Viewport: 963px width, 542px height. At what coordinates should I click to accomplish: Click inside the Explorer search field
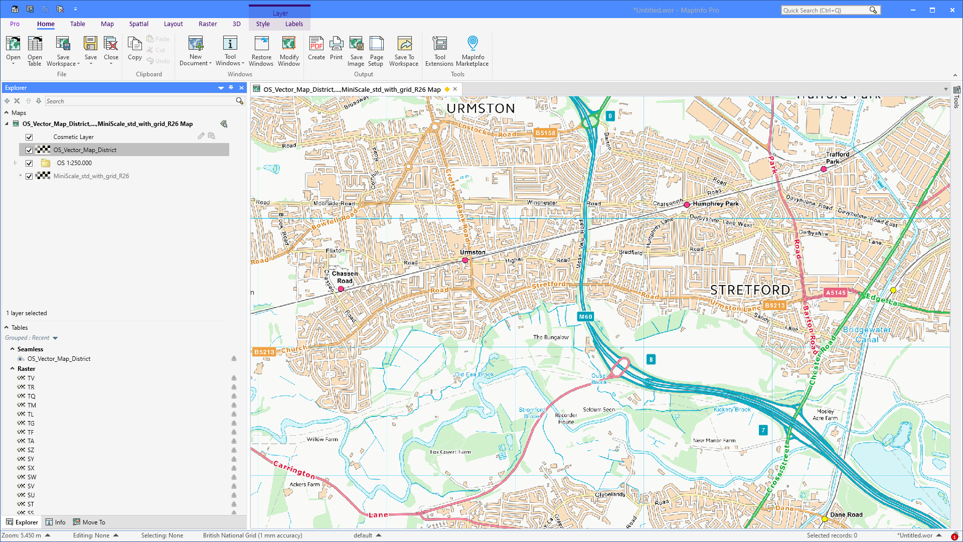[140, 101]
